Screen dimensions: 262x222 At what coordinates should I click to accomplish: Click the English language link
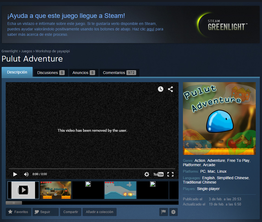[208, 178]
